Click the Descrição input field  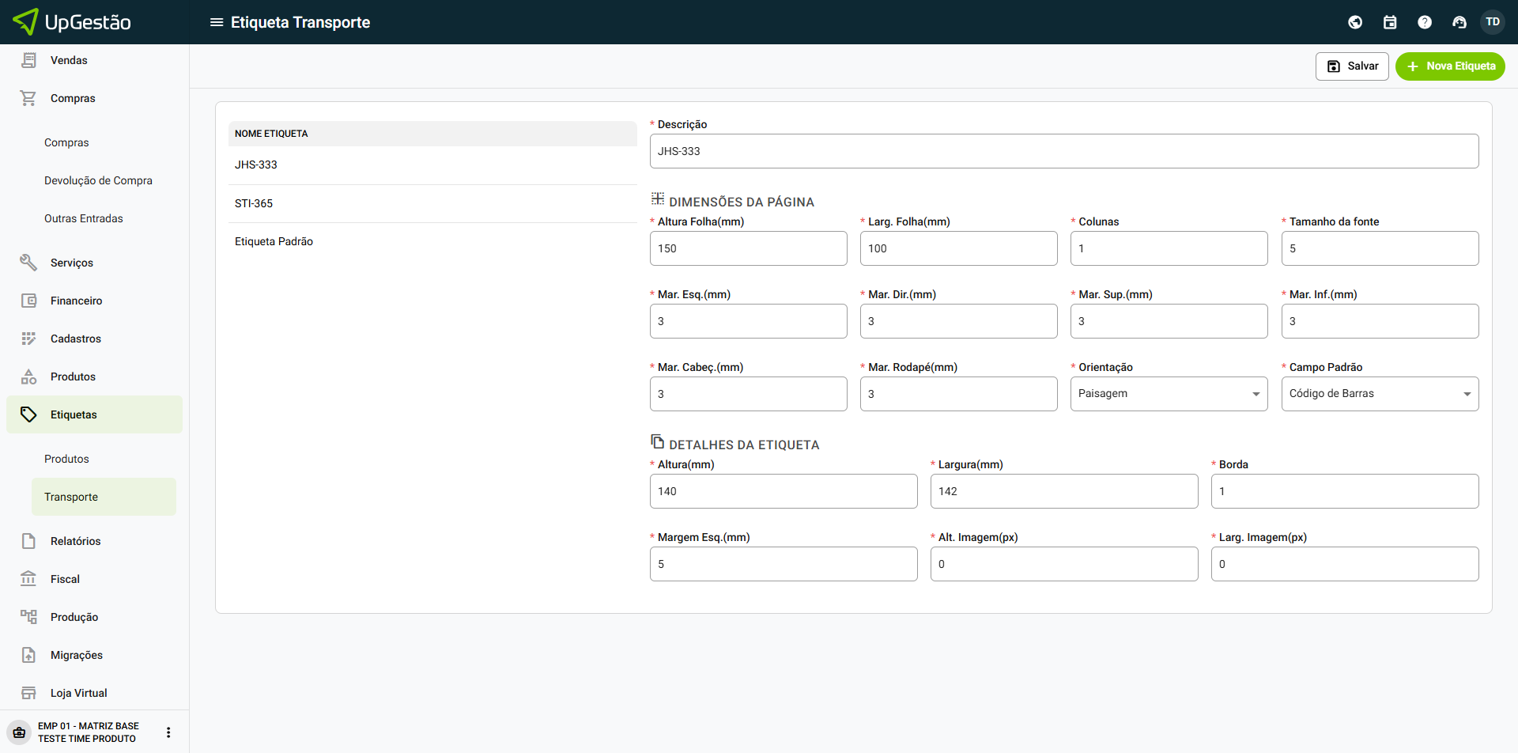tap(1063, 151)
